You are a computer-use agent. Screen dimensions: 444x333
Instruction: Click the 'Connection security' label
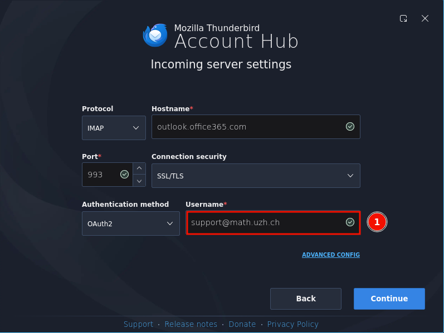click(x=189, y=156)
